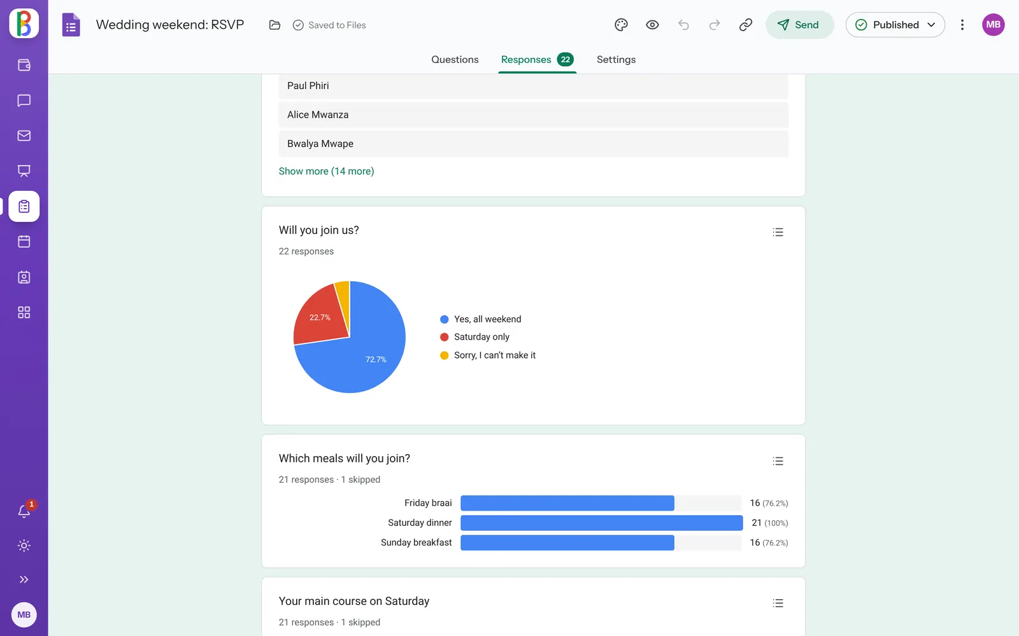1019x636 pixels.
Task: Click the Which meals will you join? heading
Action: 345,459
